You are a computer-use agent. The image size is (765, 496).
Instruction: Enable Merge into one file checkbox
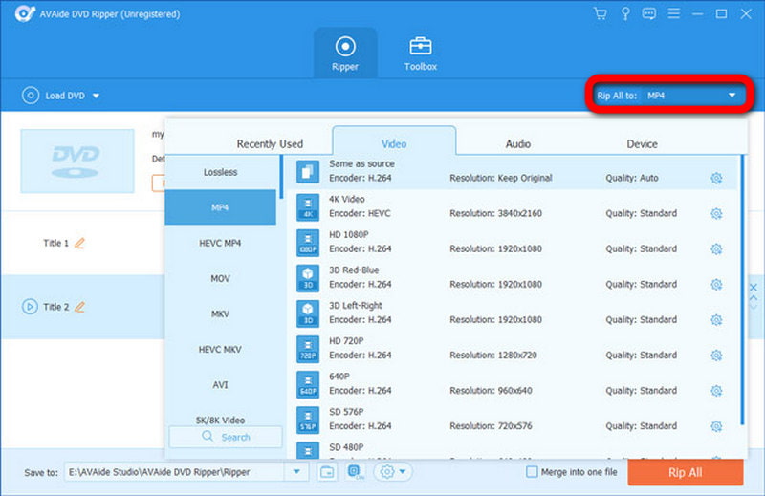[533, 472]
